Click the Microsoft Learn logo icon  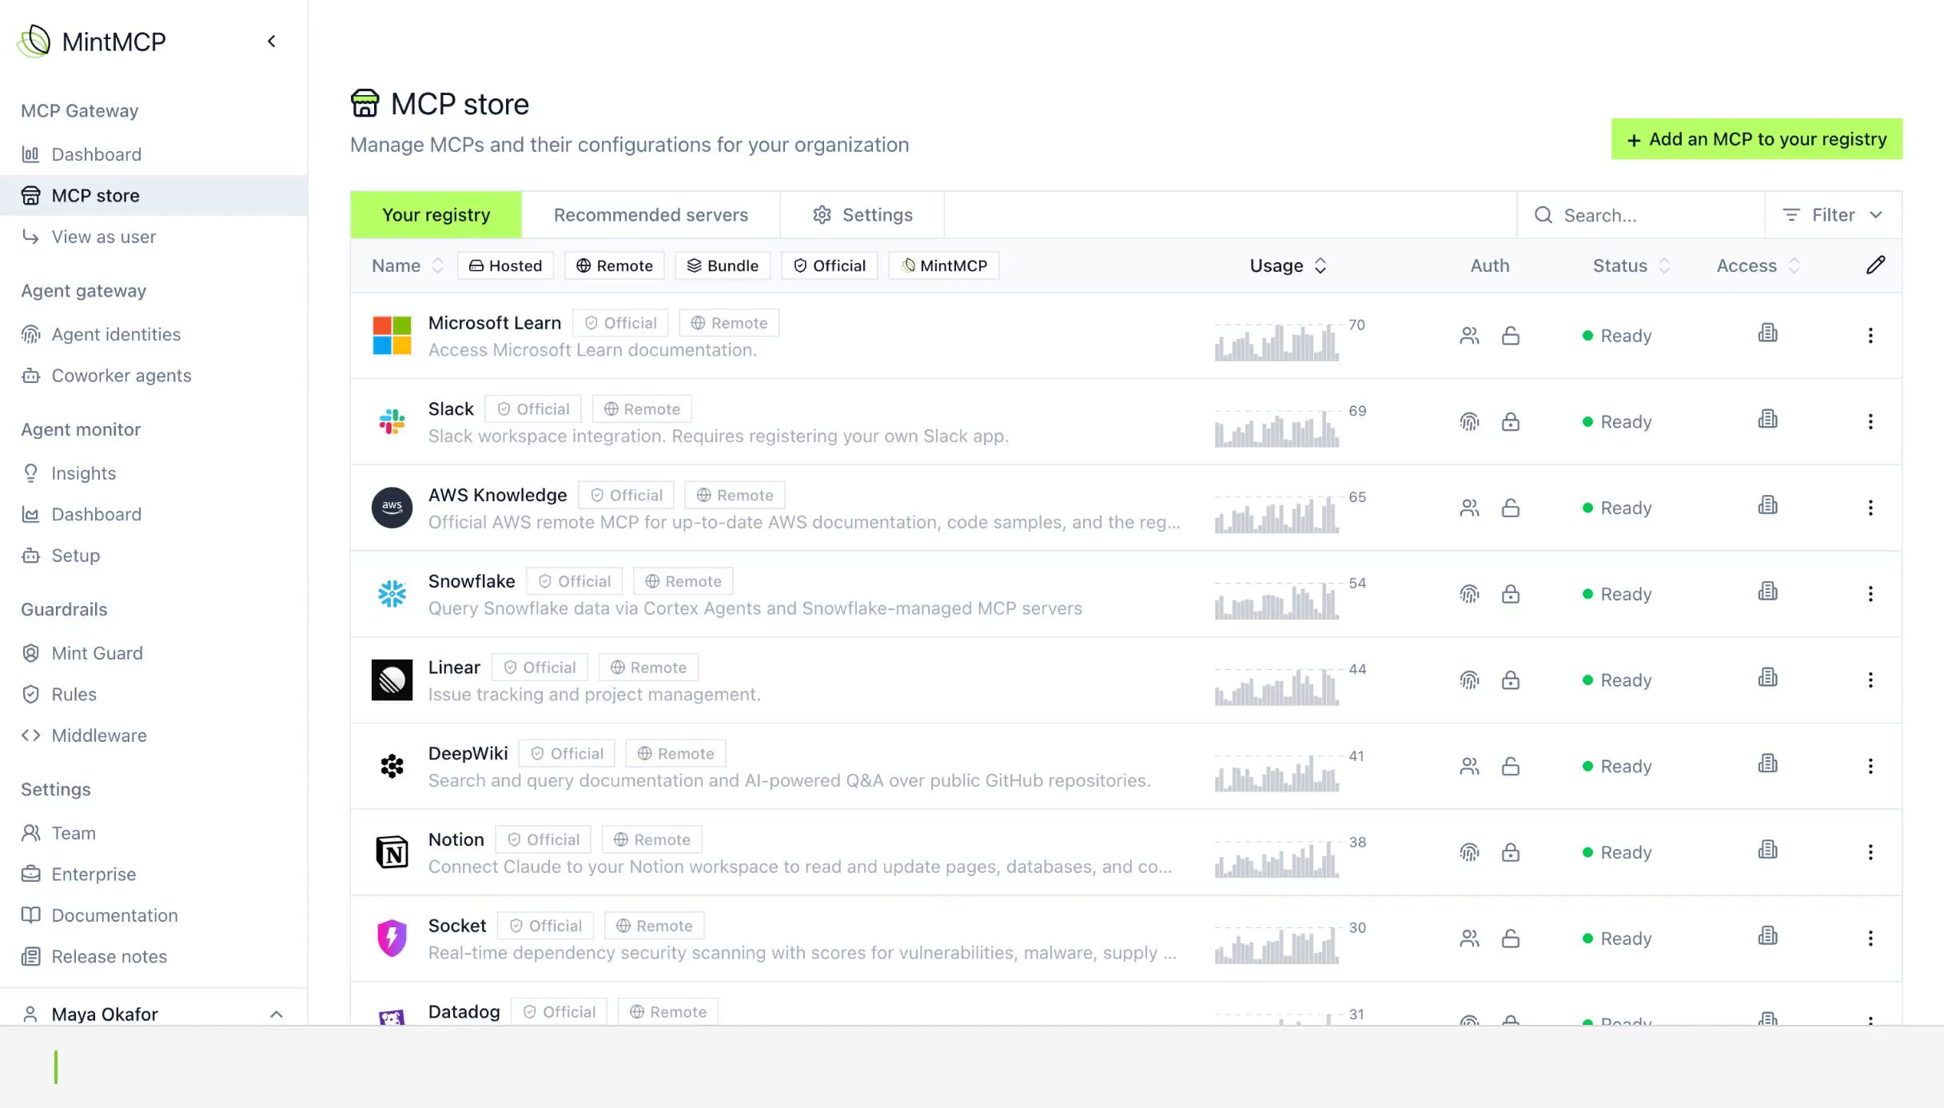click(x=392, y=336)
